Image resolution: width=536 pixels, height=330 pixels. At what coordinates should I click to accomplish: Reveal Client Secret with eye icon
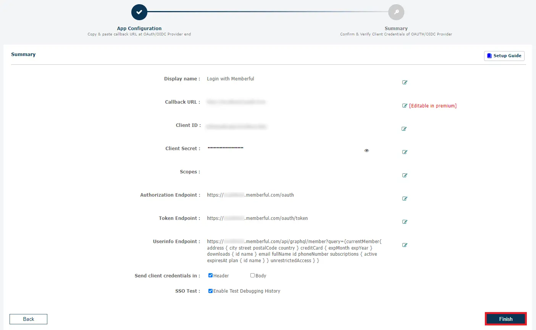(366, 151)
